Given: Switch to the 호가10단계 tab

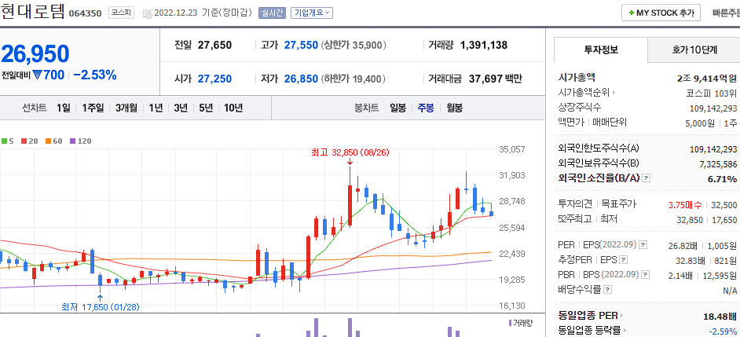Looking at the screenshot, I should 694,49.
